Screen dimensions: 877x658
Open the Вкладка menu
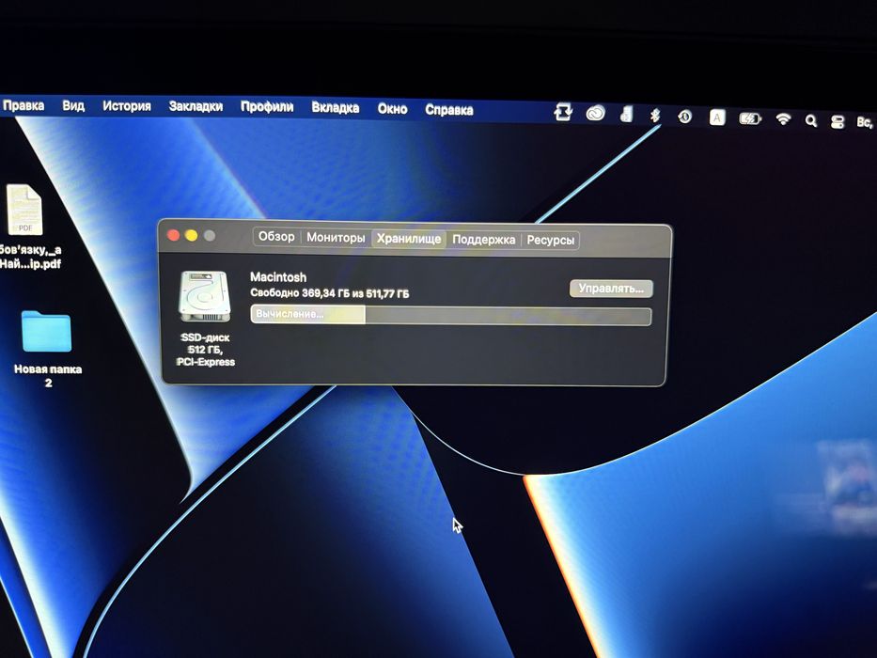coord(335,107)
